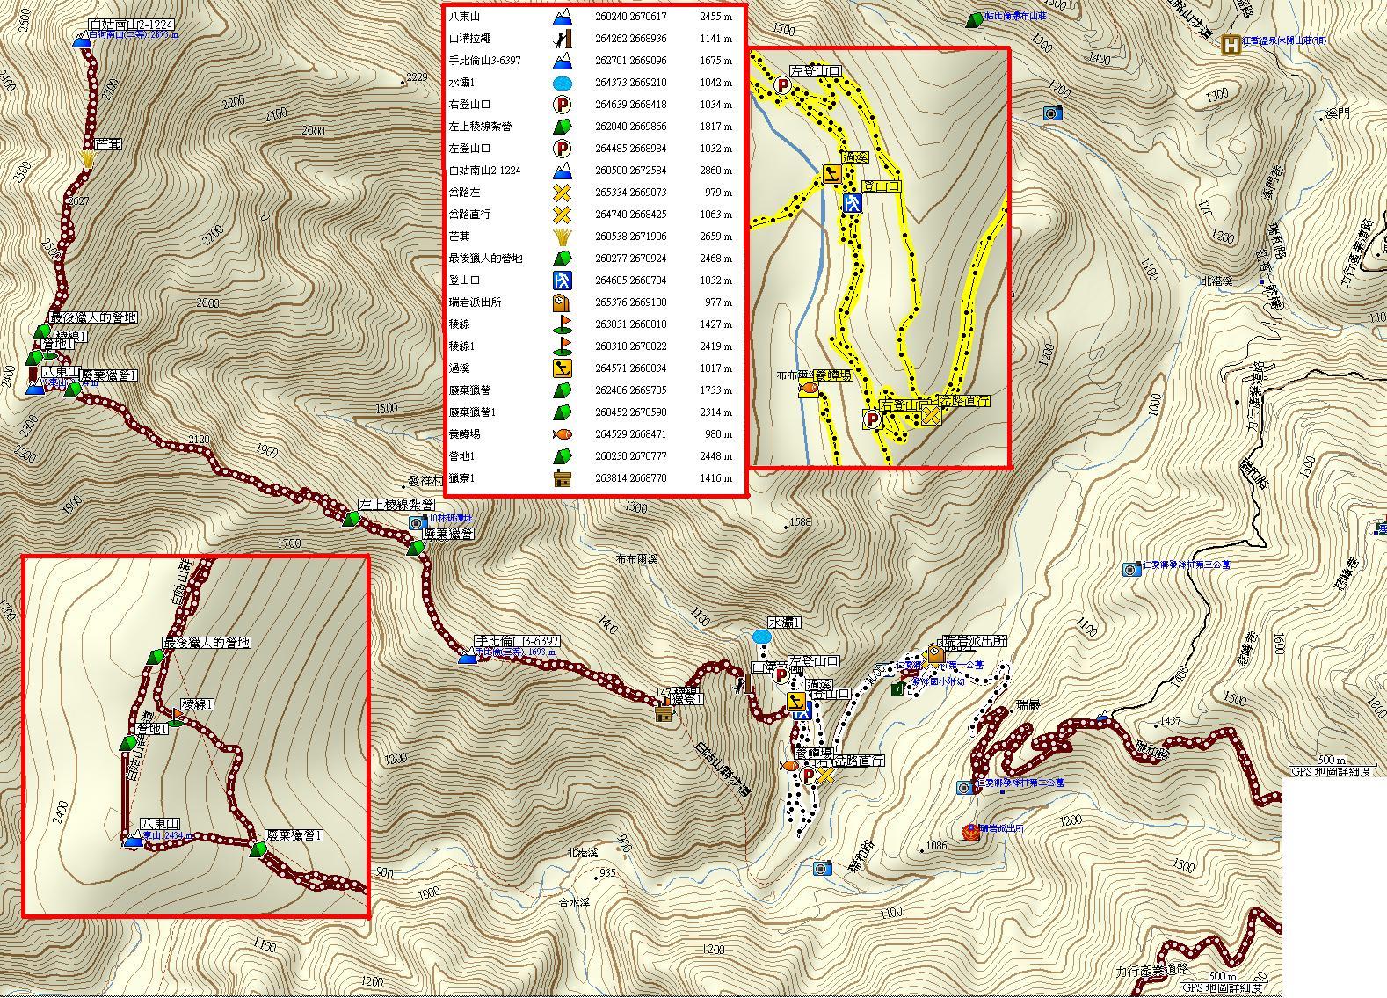This screenshot has height=998, width=1387.
Task: Select the 登山口 hiker icon in top inset
Action: pos(851,204)
